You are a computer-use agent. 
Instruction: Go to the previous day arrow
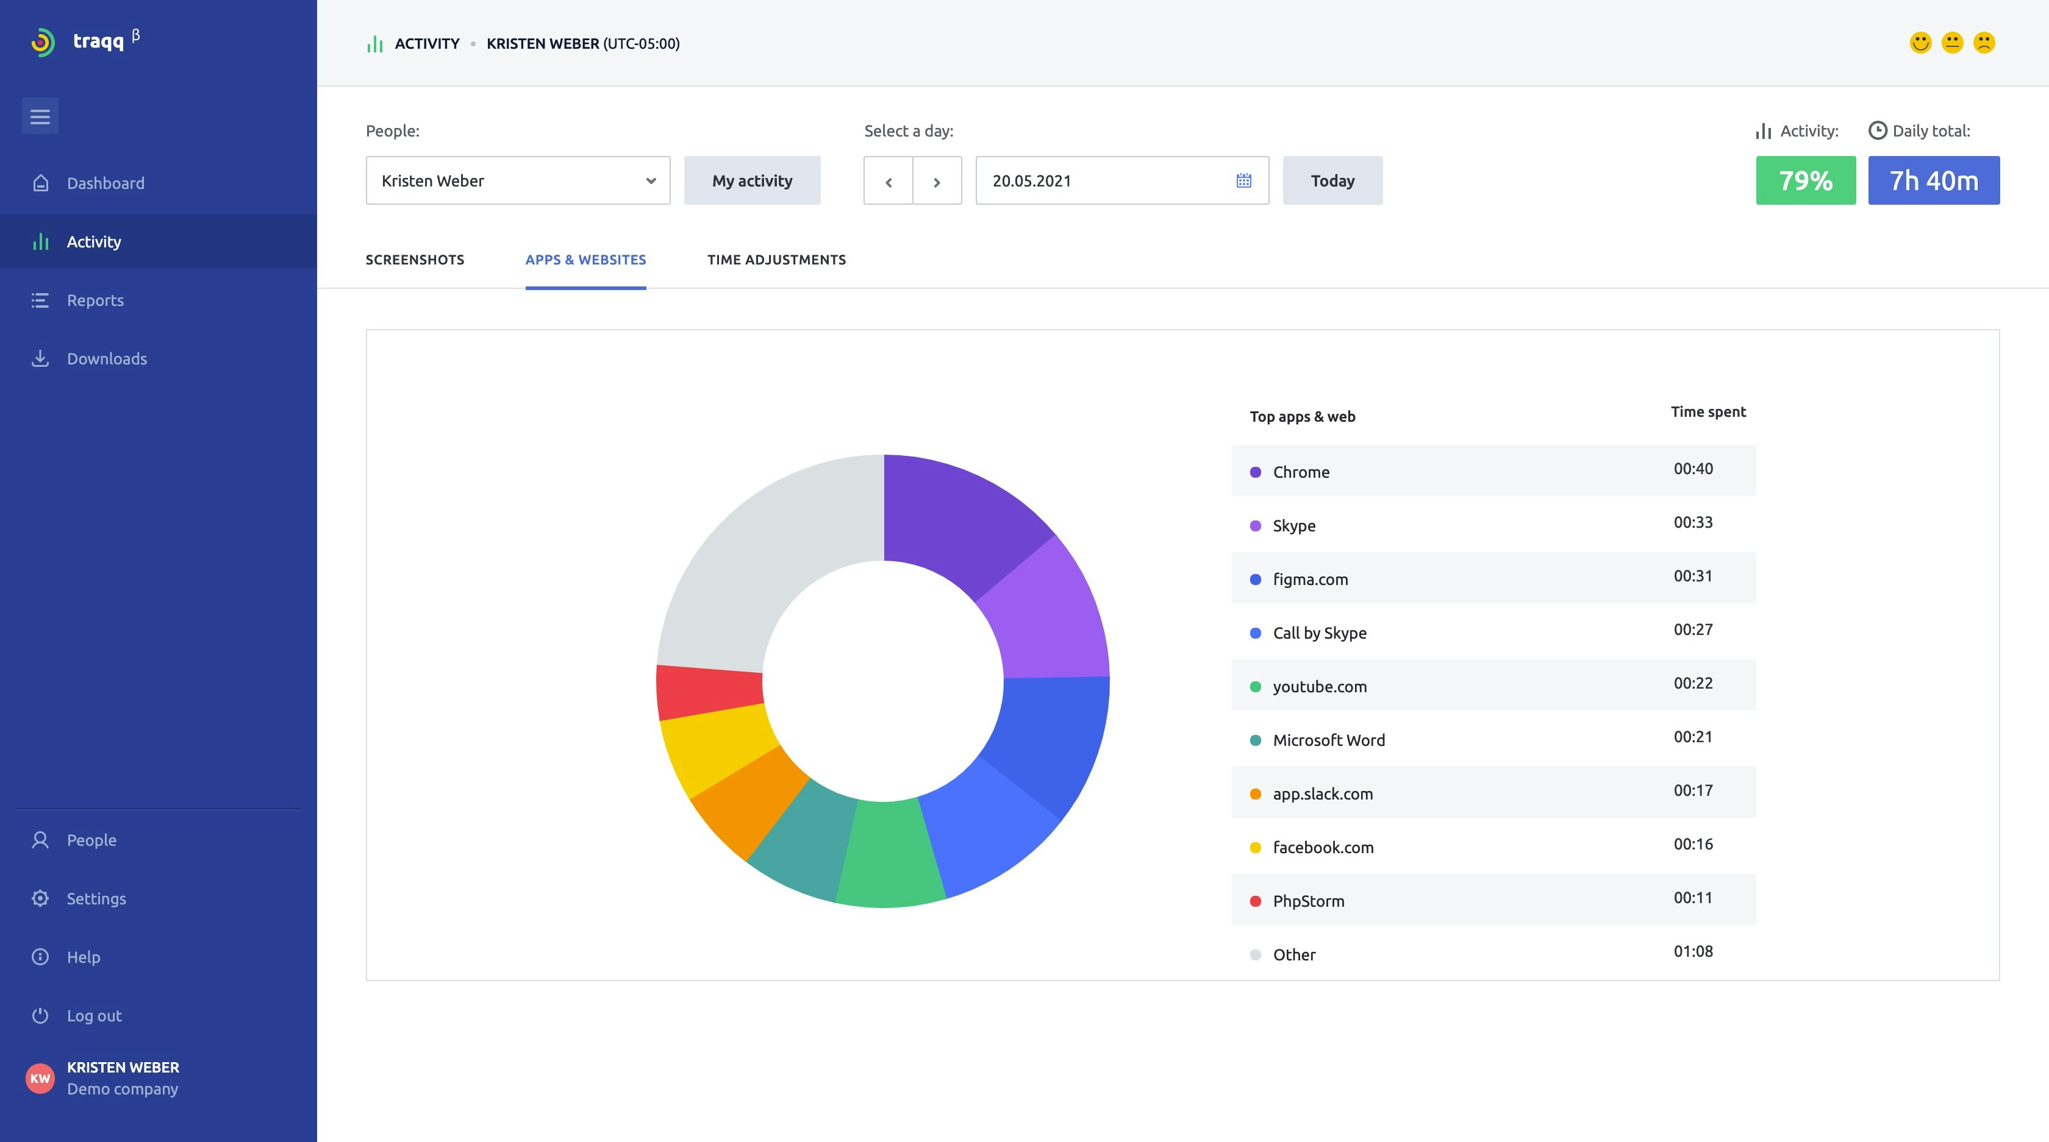point(888,181)
